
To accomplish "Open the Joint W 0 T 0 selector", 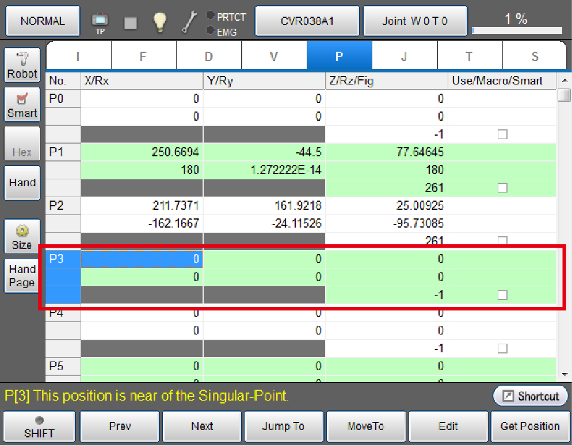I will point(414,21).
